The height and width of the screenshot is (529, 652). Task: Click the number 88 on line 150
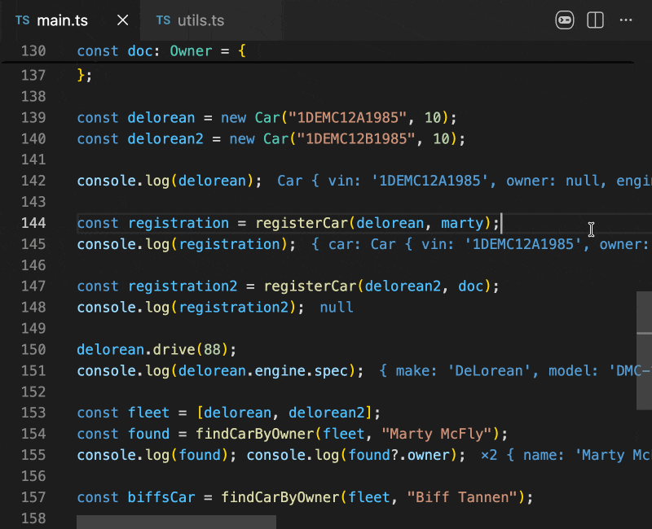212,350
